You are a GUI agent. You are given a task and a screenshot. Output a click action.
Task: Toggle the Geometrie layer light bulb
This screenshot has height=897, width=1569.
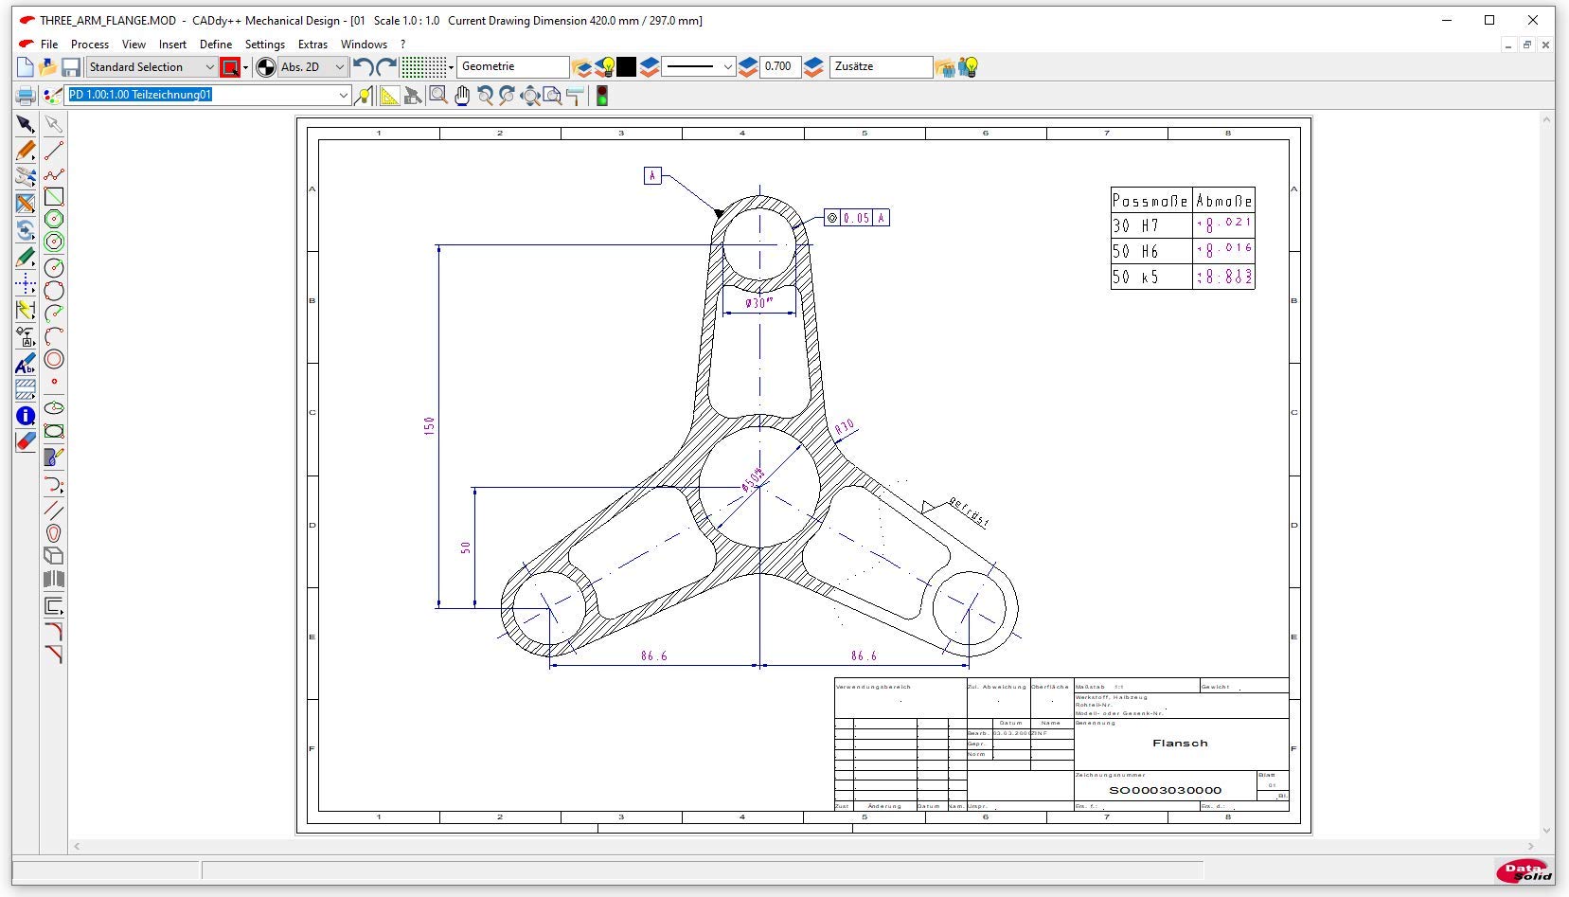[605, 67]
